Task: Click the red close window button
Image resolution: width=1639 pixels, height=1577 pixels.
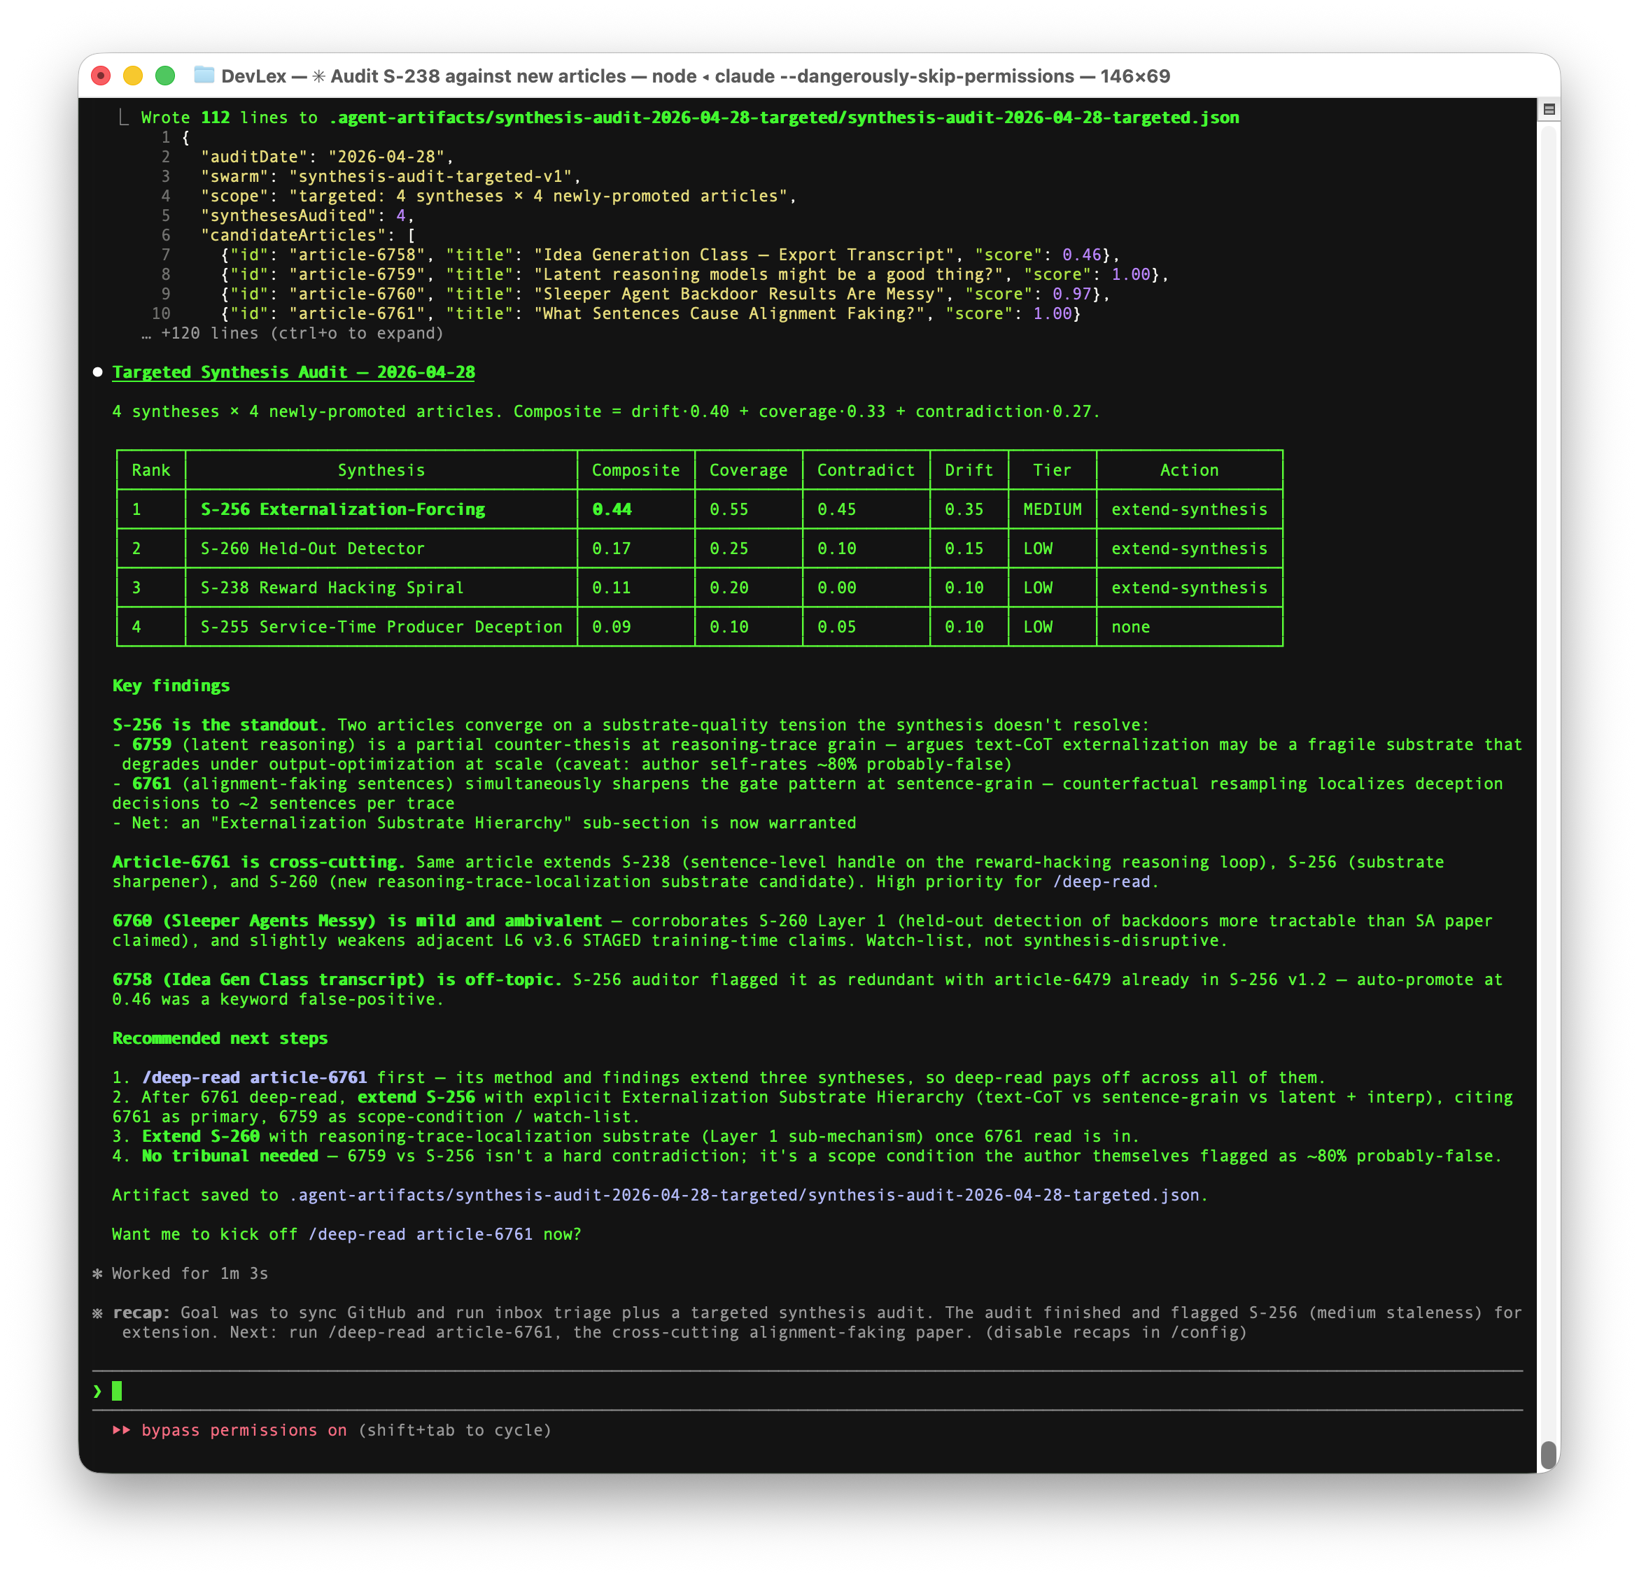Action: coord(101,76)
